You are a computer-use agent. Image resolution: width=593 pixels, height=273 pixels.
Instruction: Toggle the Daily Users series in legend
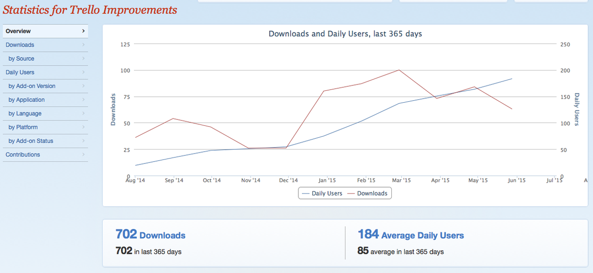click(322, 194)
